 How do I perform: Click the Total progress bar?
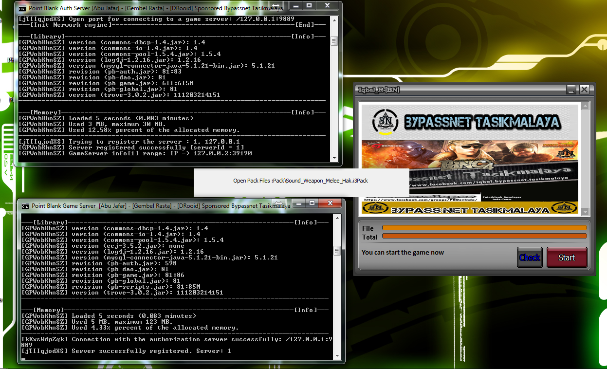point(484,236)
